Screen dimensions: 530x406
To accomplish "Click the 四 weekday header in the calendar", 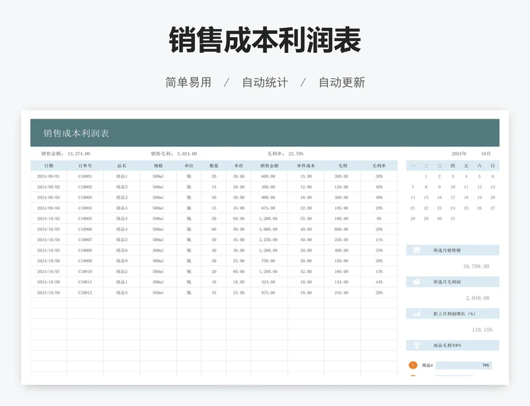I will coord(452,166).
